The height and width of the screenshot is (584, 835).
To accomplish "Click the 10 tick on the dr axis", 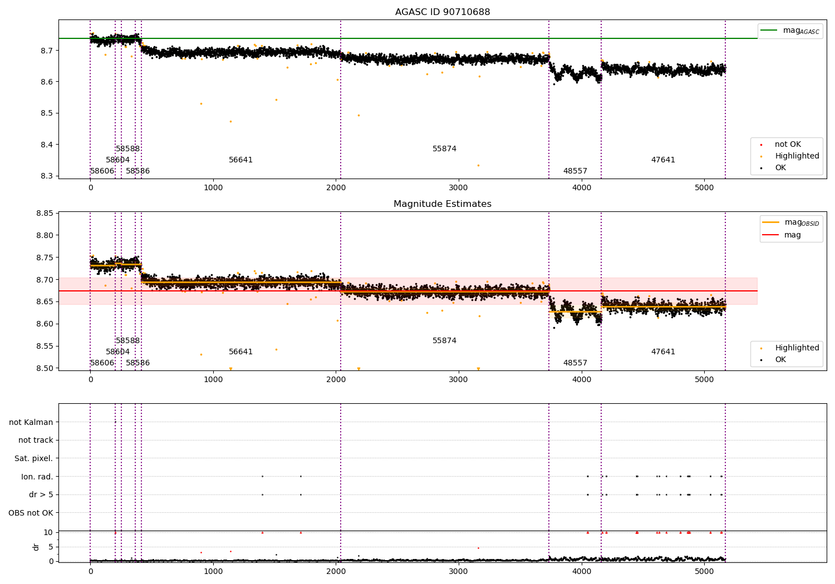I will (x=48, y=533).
